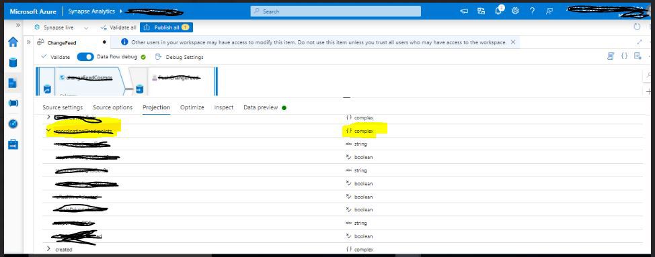Open the properties icon at toolbar right
The width and height of the screenshot is (655, 257).
point(638,56)
